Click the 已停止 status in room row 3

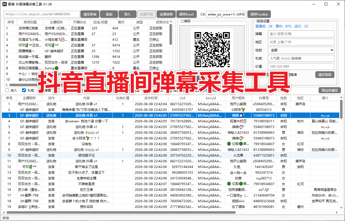coord(154,39)
